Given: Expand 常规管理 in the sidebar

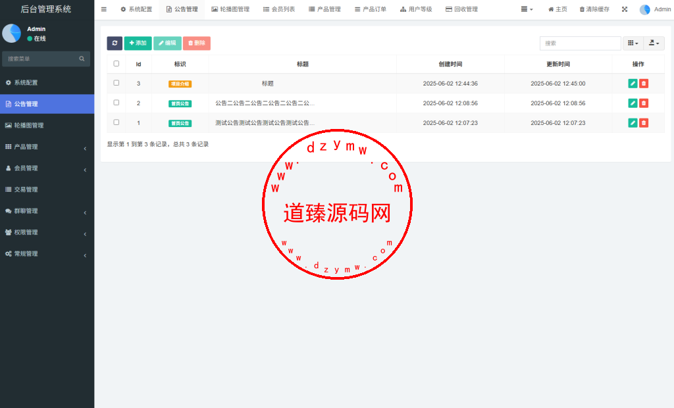Looking at the screenshot, I should [47, 253].
